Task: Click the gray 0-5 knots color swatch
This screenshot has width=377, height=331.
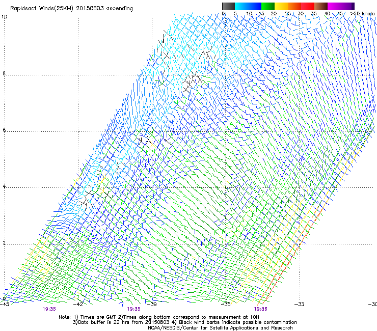Action: click(228, 6)
